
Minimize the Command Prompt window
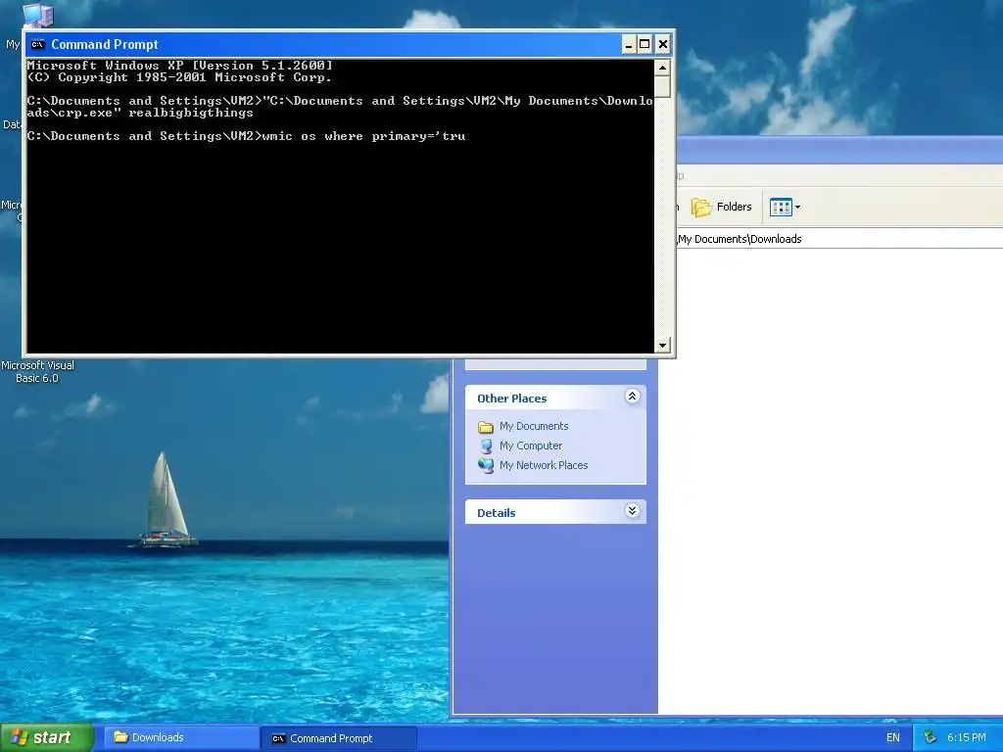coord(629,44)
